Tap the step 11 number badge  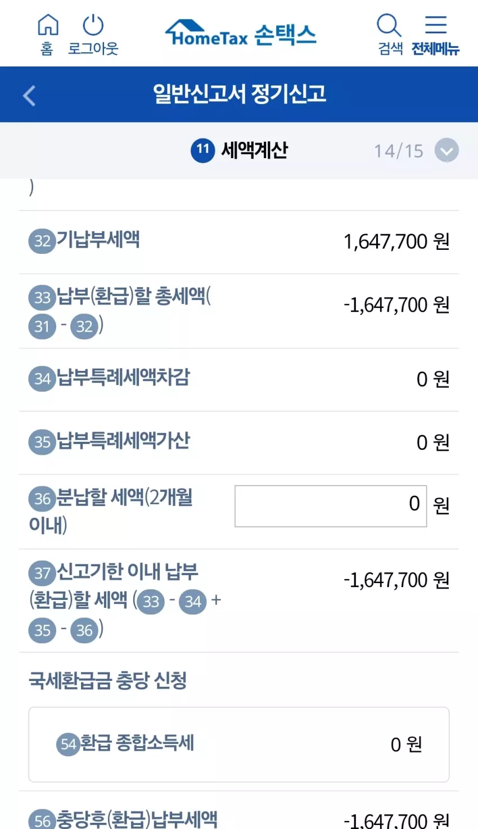[x=202, y=150]
